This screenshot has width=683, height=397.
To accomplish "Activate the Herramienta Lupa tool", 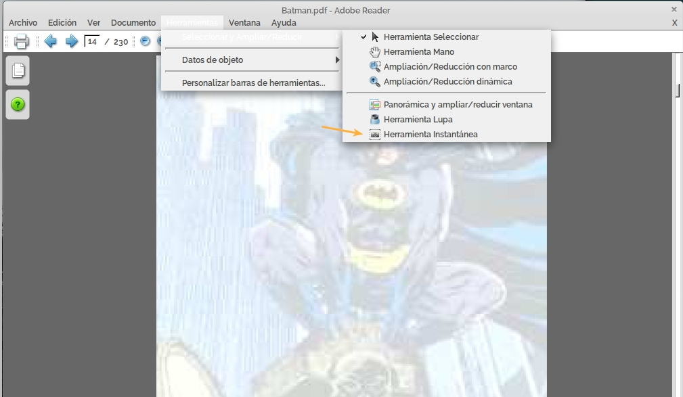I will click(419, 119).
